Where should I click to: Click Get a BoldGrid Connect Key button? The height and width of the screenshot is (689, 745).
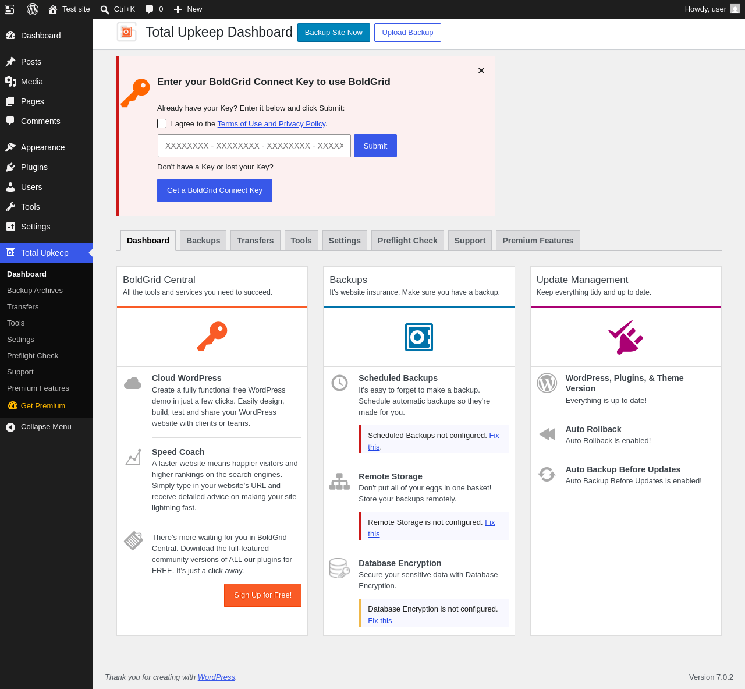215,190
